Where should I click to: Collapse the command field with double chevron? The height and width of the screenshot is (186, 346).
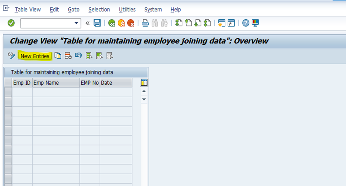[x=87, y=23]
